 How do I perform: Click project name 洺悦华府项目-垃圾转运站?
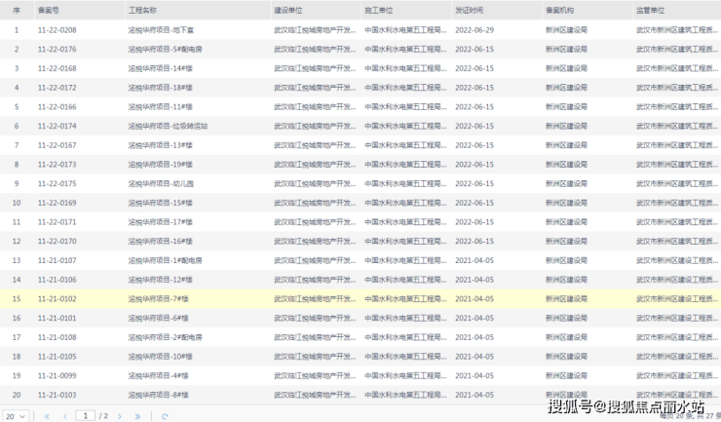[x=168, y=126]
